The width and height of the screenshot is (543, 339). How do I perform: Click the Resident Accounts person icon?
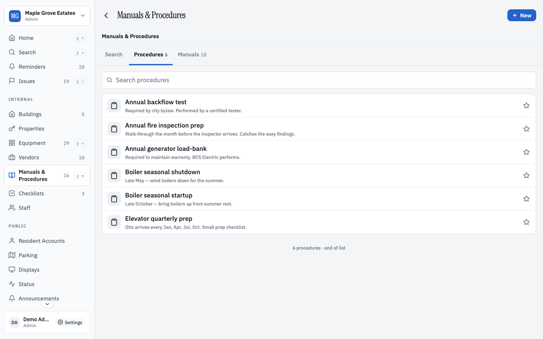[12, 241]
